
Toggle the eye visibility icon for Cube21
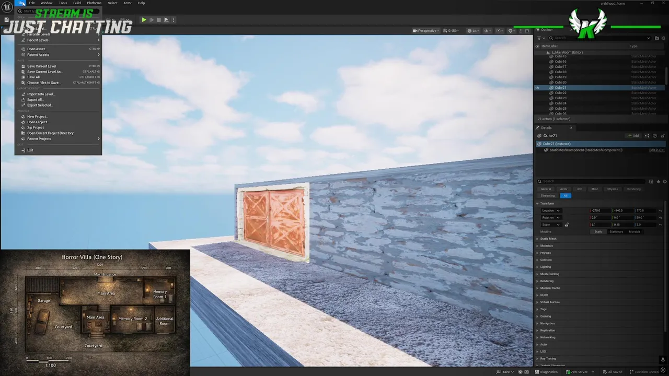(x=537, y=88)
